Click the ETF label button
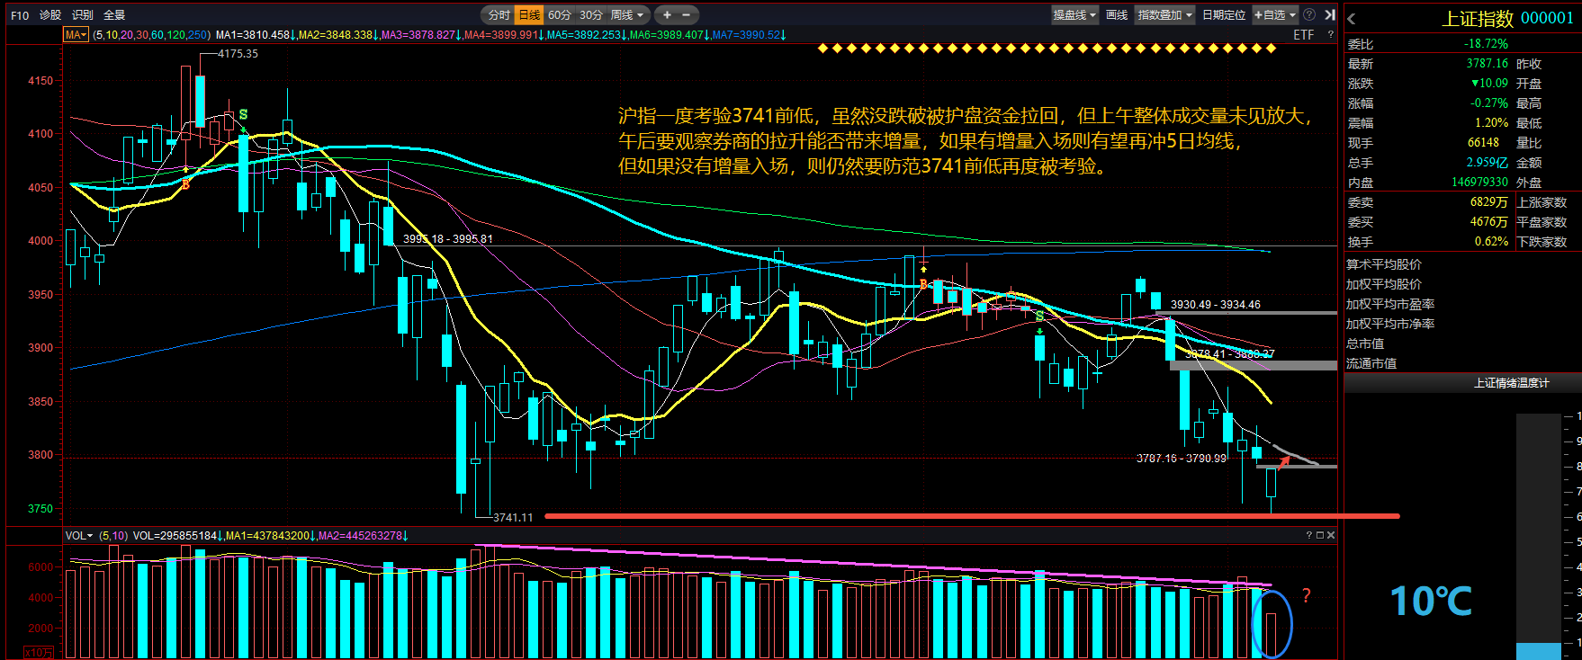Image resolution: width=1582 pixels, height=660 pixels. 1304,35
